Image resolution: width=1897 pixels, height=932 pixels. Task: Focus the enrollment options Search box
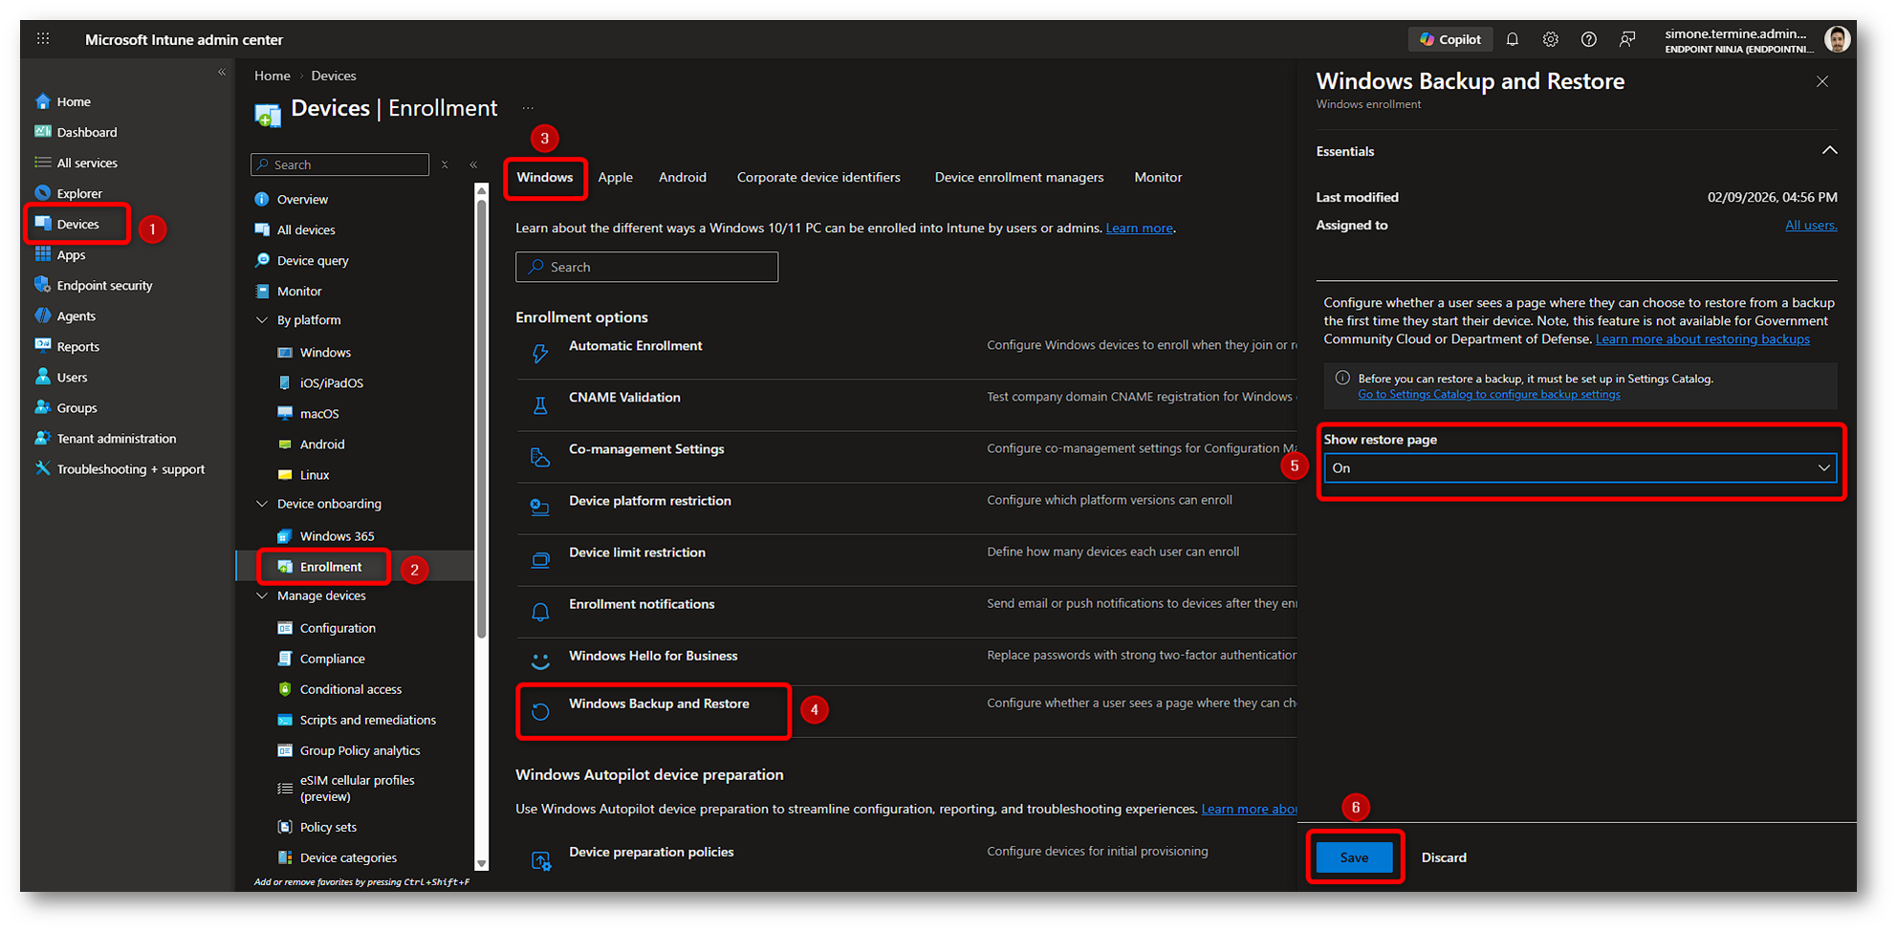tap(647, 267)
